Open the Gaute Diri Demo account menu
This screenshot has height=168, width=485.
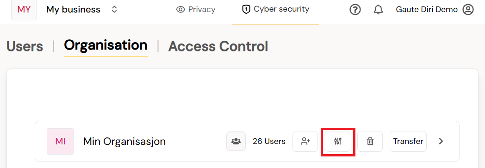coord(435,10)
